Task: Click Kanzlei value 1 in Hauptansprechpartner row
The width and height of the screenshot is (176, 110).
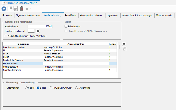Action: [113, 47]
